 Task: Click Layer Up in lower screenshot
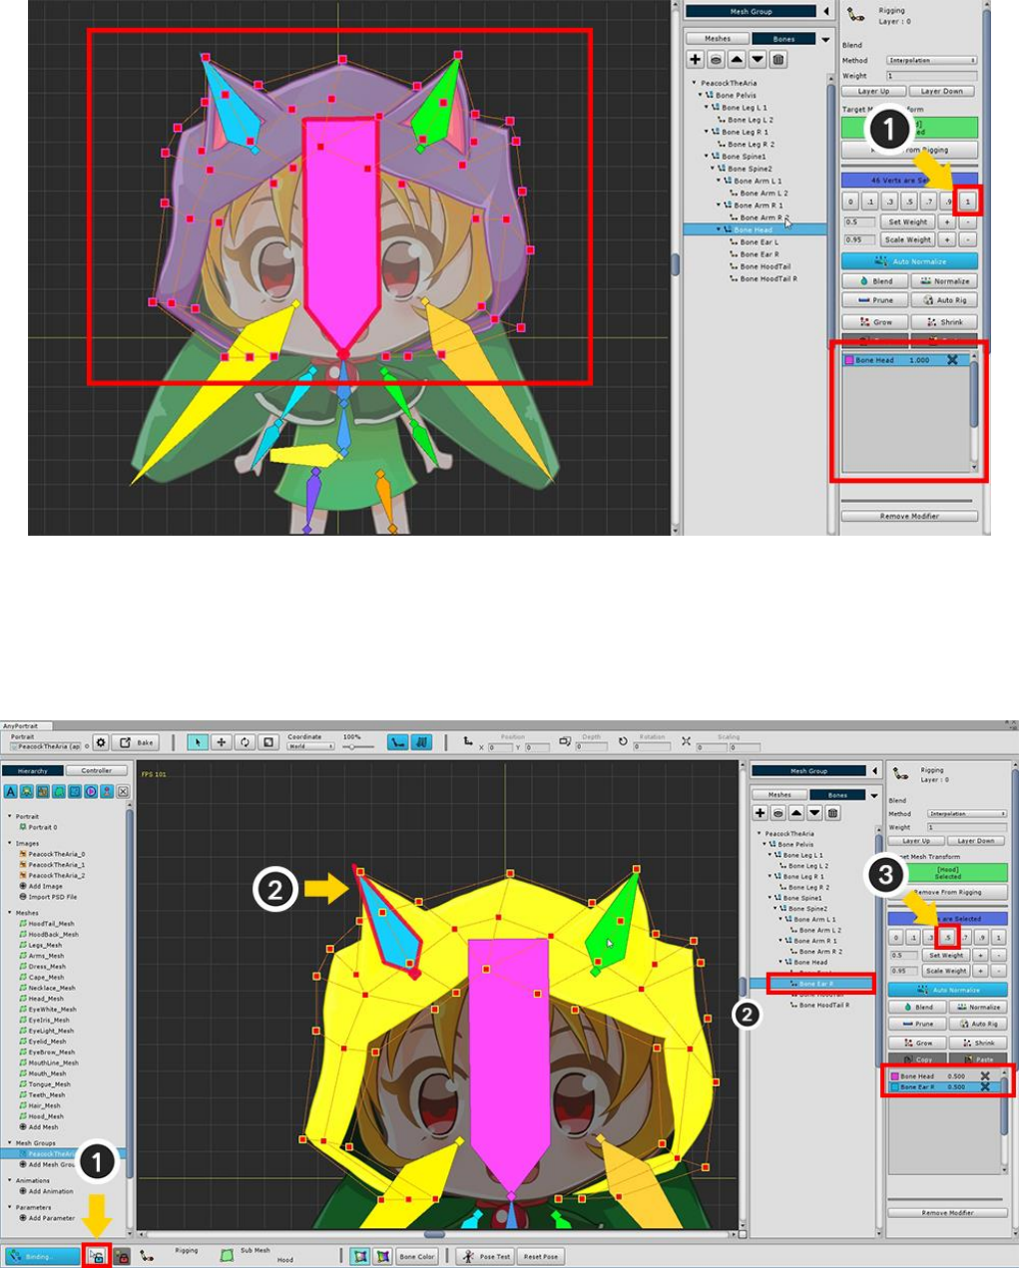tap(916, 841)
